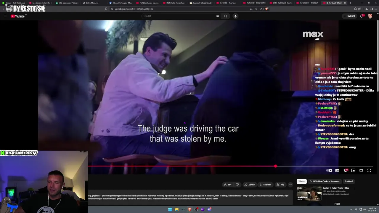Switch to miniplayer mode
The height and width of the screenshot is (213, 379).
[x=353, y=170]
